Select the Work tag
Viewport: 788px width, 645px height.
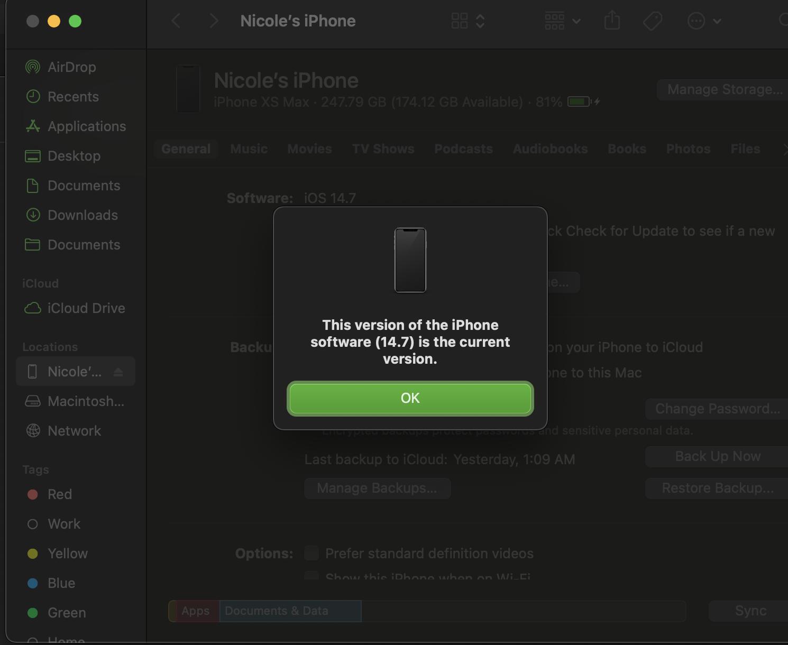53,524
